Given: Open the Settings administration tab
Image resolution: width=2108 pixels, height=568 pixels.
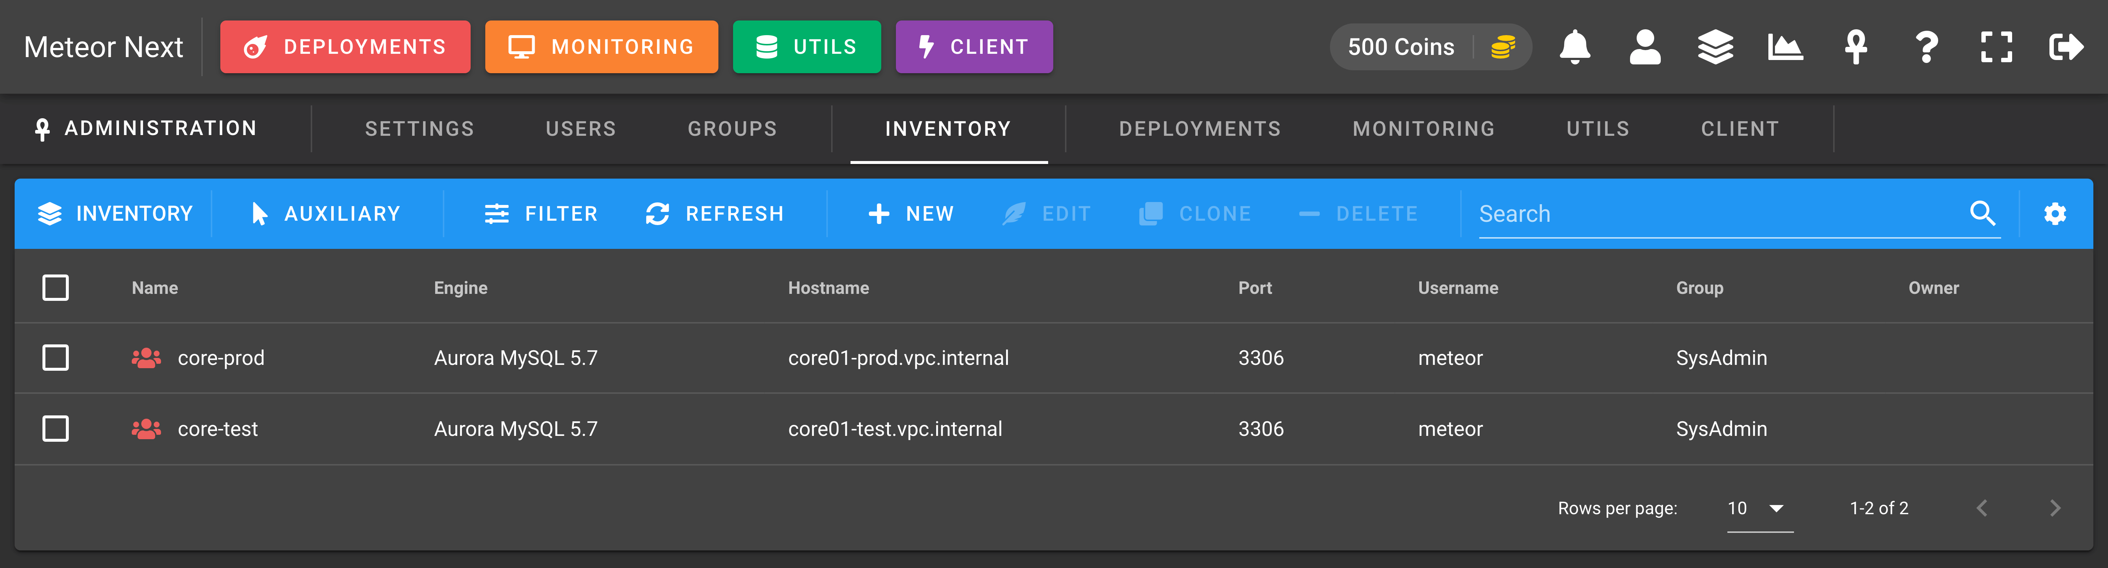Looking at the screenshot, I should (419, 128).
